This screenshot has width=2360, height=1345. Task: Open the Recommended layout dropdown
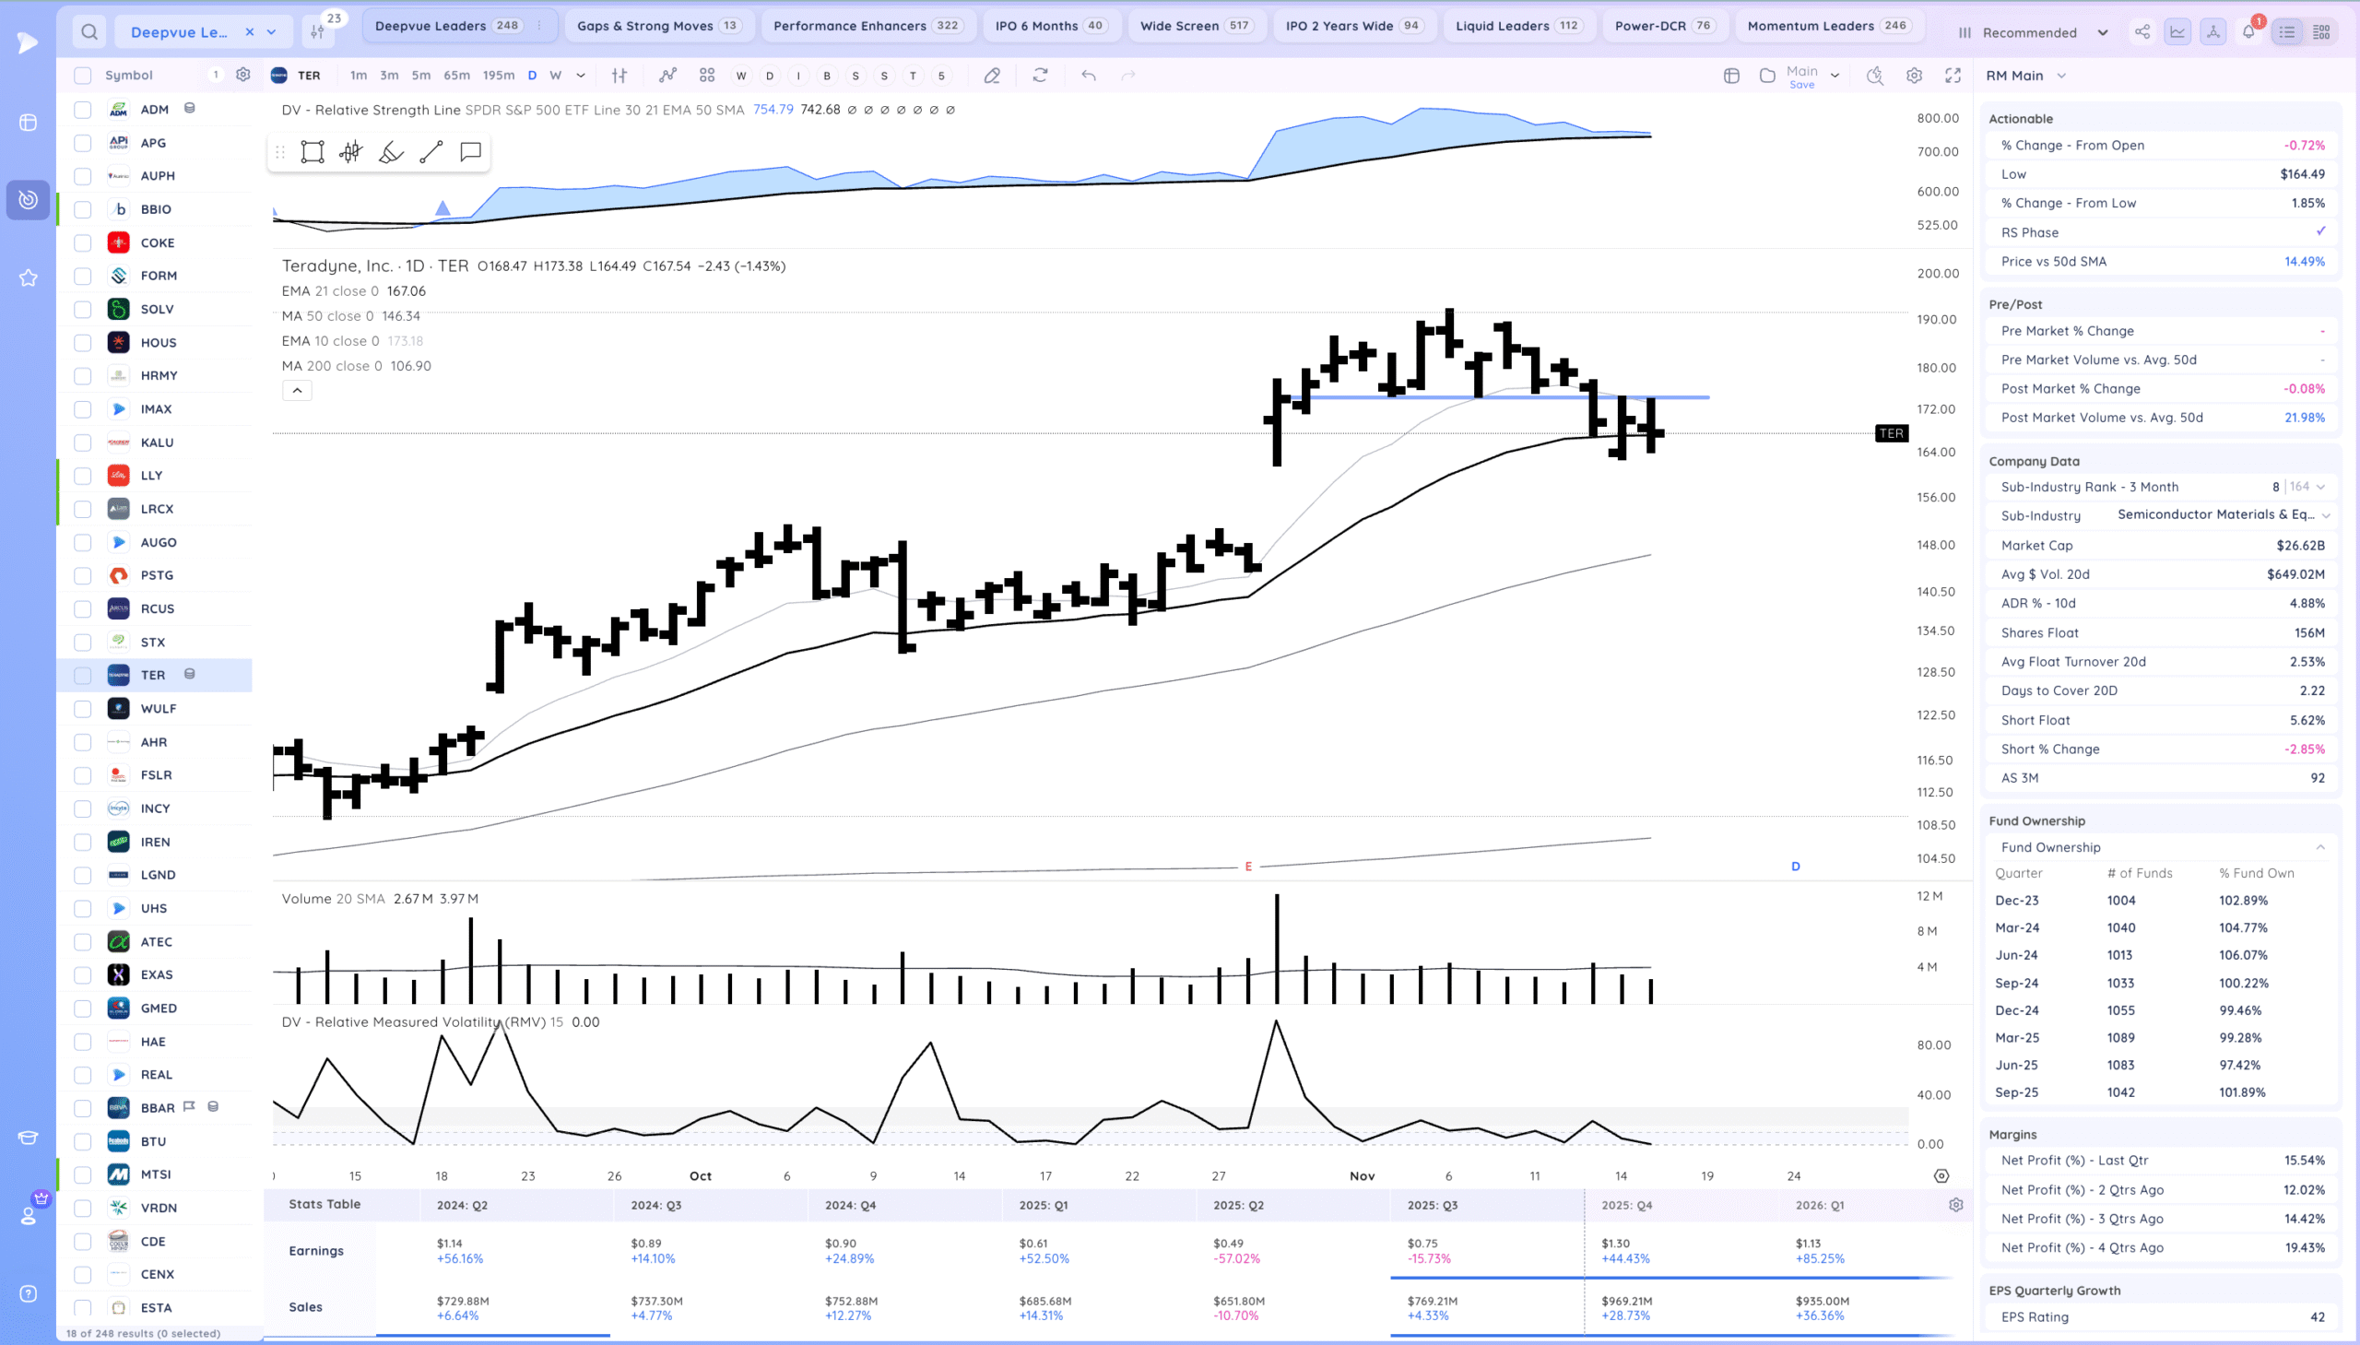point(2032,32)
